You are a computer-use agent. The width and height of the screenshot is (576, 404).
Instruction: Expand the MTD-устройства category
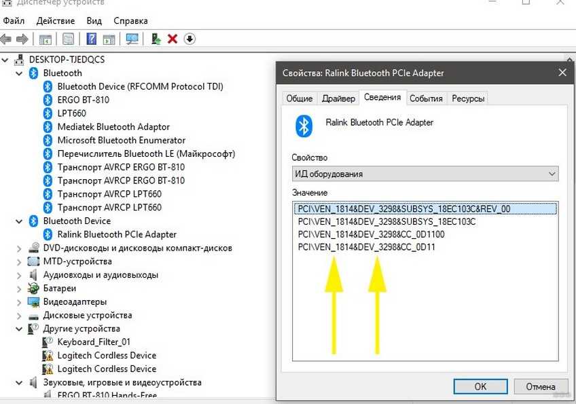(x=19, y=262)
